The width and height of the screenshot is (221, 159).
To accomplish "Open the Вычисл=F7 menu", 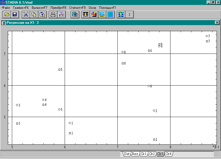I will [x=40, y=8].
